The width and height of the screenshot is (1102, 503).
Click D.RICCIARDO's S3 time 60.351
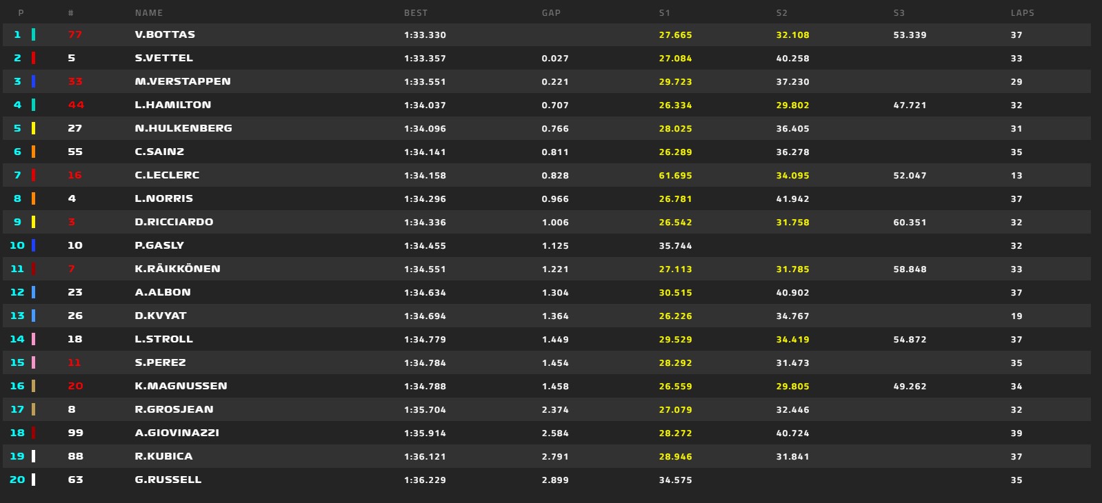[910, 222]
